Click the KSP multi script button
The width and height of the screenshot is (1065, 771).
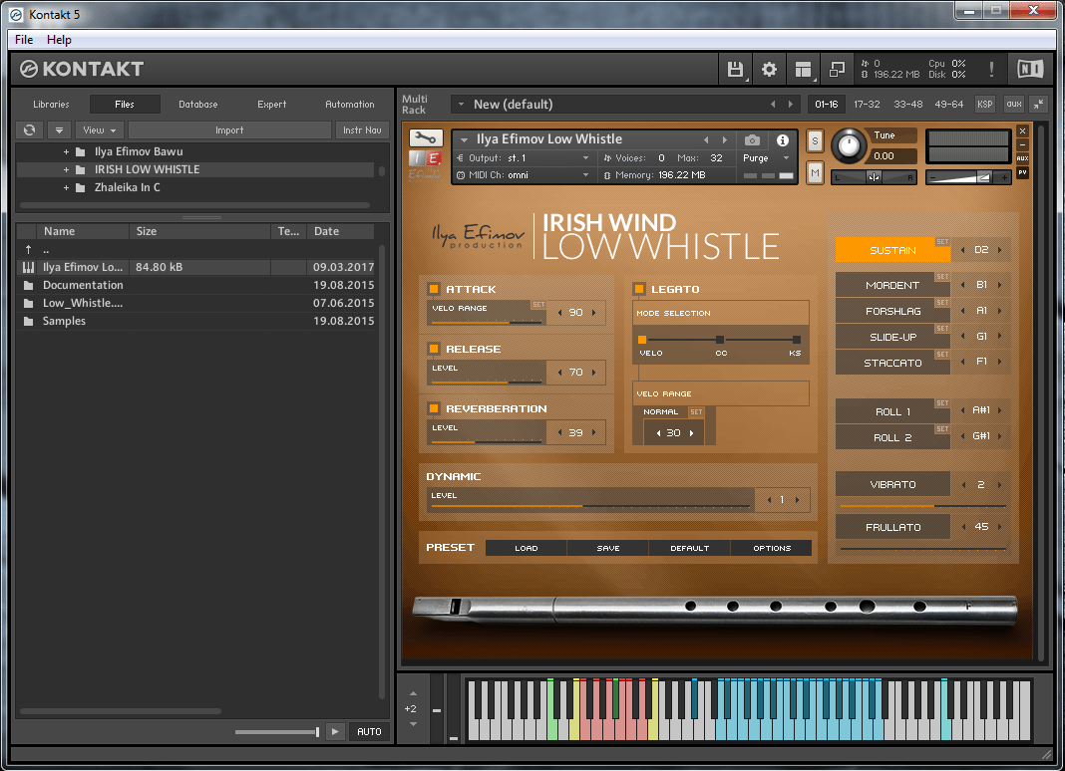pyautogui.click(x=985, y=104)
